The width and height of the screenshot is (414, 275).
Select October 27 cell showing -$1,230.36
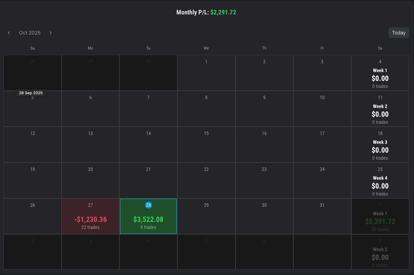coord(90,216)
